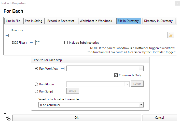The image size is (180, 124).
Task: Click the DOS Filter text box
Action: pos(49,43)
